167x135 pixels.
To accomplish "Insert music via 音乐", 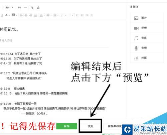I will pos(147,38).
